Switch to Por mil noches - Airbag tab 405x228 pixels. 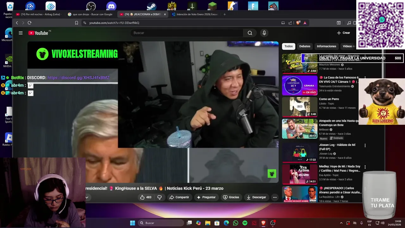click(39, 14)
